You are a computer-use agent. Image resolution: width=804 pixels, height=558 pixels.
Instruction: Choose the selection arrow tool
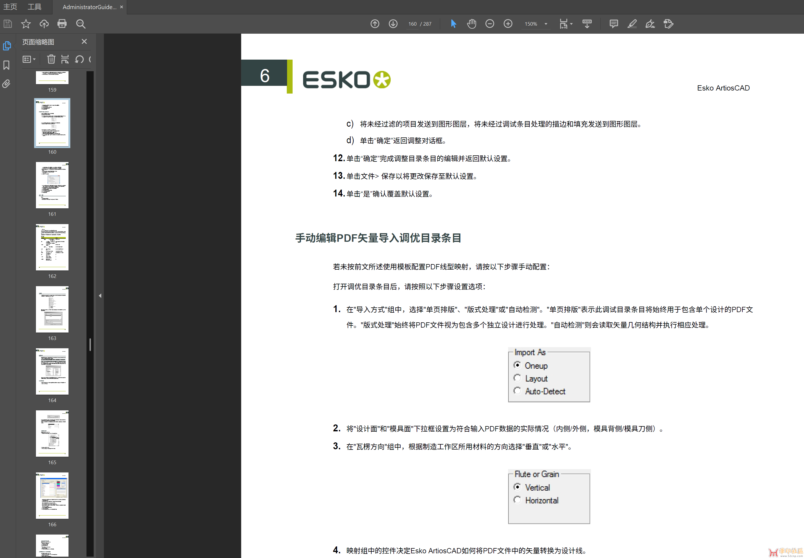[x=454, y=24]
